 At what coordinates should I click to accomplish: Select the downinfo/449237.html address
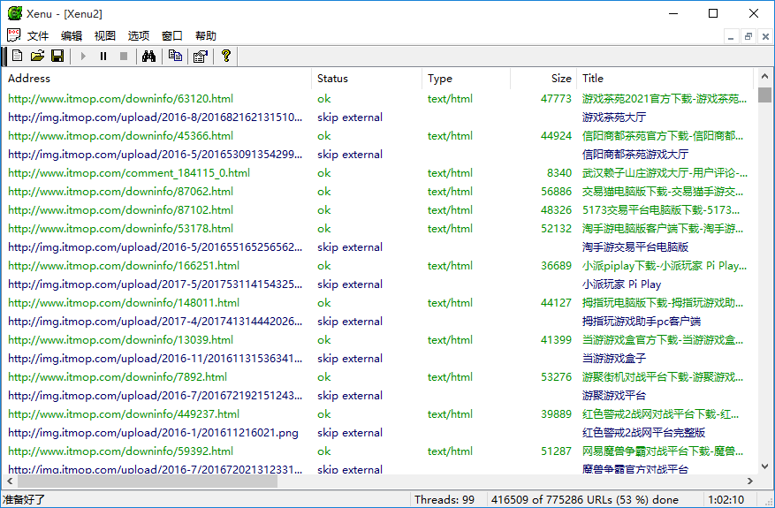124,413
